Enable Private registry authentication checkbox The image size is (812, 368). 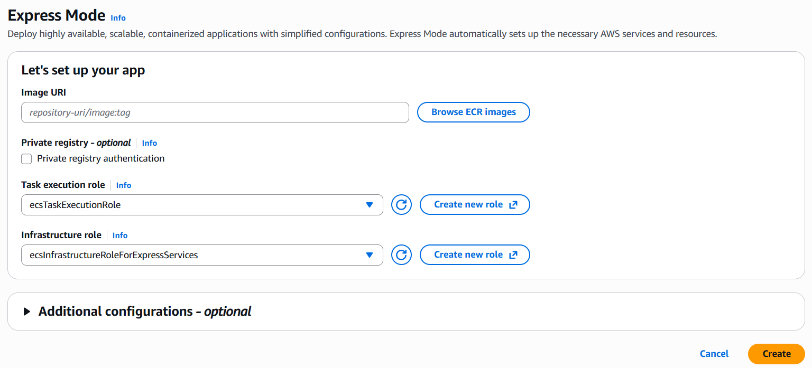coord(26,159)
